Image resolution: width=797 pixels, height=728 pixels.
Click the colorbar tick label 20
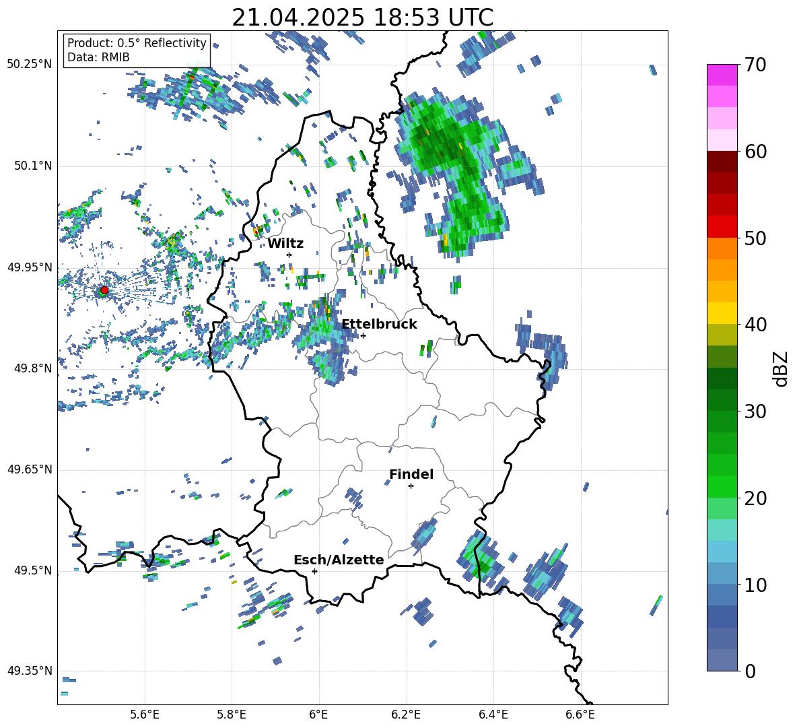click(x=755, y=498)
